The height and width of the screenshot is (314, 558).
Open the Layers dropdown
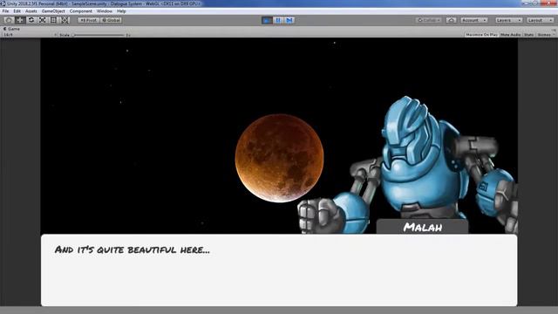(509, 20)
